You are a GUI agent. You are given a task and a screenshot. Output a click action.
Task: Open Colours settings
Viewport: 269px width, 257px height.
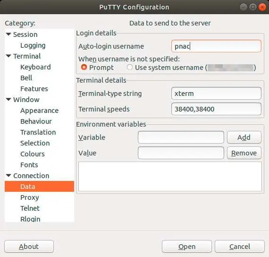coord(33,154)
